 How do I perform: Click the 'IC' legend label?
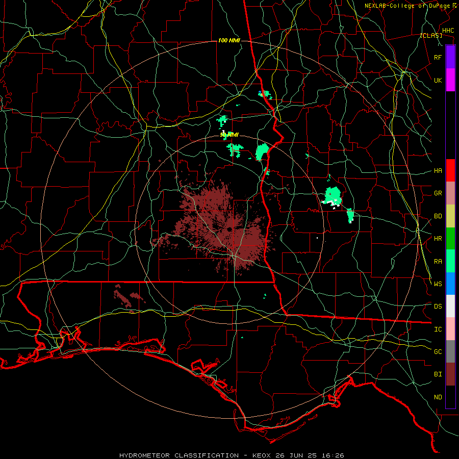[x=438, y=329]
